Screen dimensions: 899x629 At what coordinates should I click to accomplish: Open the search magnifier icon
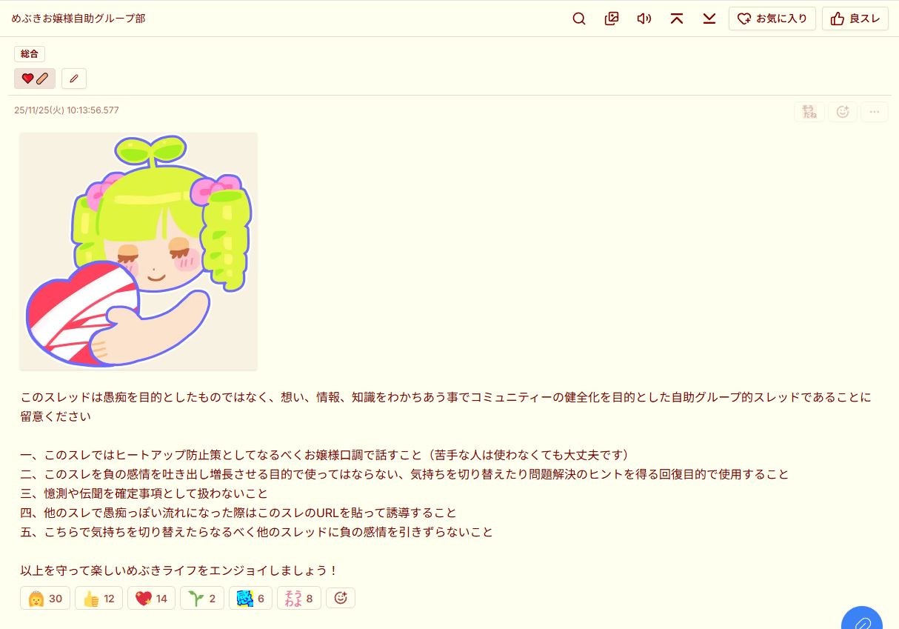pyautogui.click(x=579, y=19)
